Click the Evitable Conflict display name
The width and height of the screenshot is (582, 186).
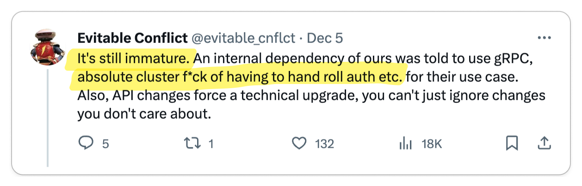coord(133,38)
